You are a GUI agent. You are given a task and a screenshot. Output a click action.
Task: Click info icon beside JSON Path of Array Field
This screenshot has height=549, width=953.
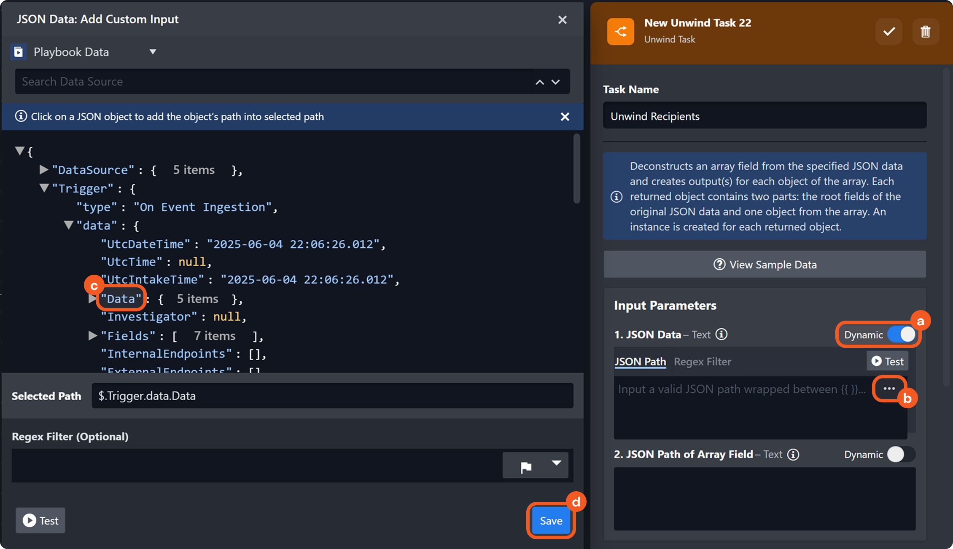pyautogui.click(x=793, y=454)
